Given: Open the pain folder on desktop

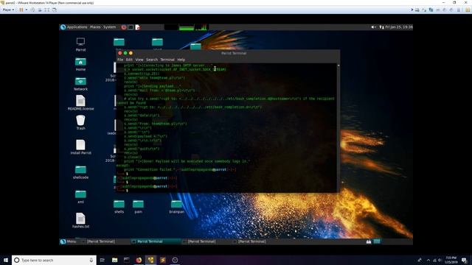Looking at the screenshot, I should 138,207.
